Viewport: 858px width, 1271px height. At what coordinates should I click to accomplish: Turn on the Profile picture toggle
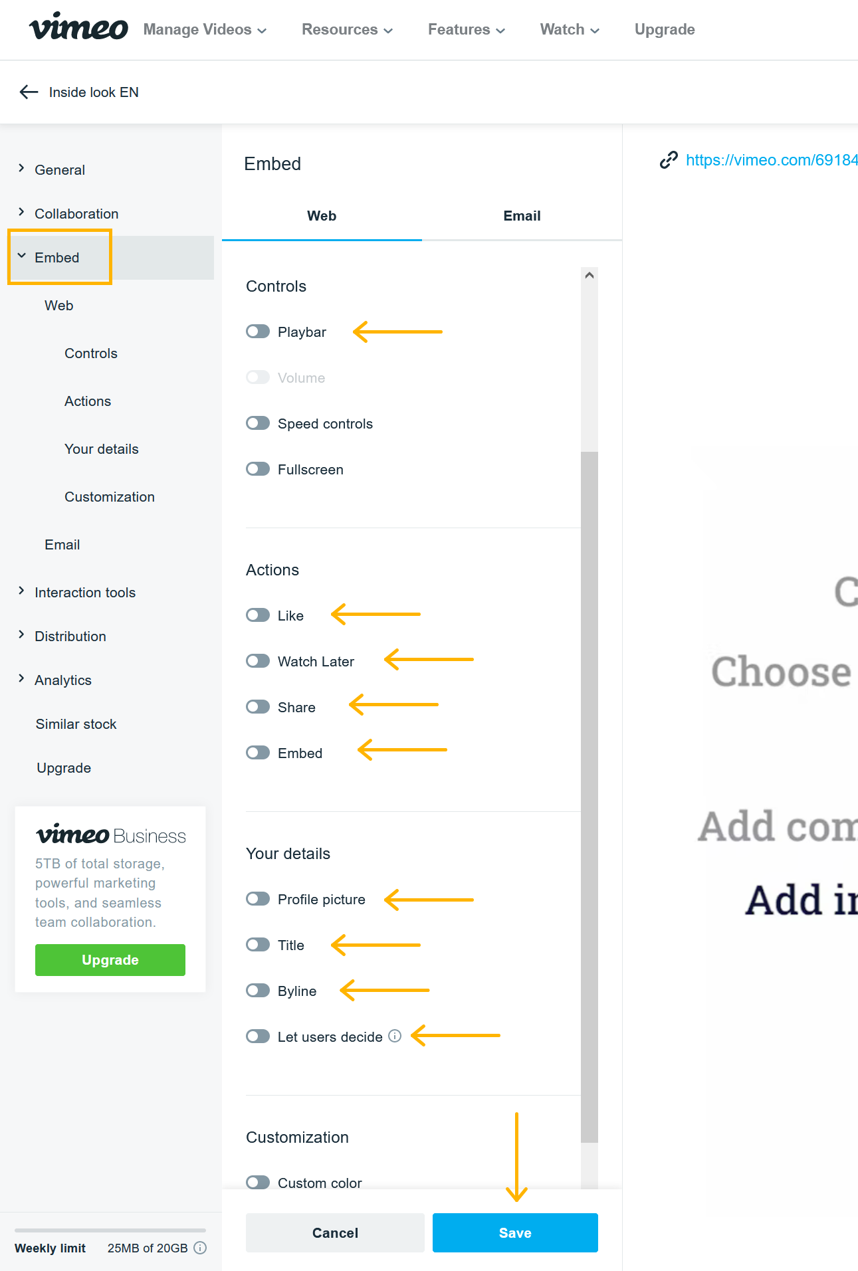(258, 899)
